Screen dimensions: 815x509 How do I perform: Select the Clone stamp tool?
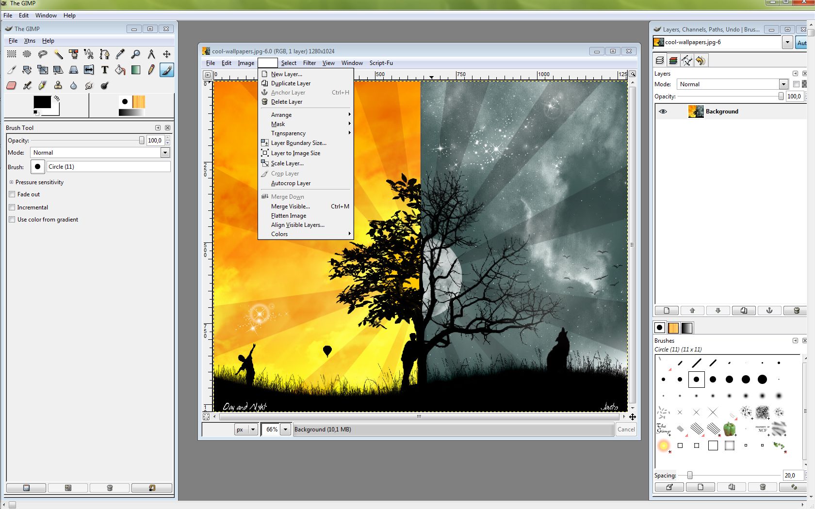[58, 85]
